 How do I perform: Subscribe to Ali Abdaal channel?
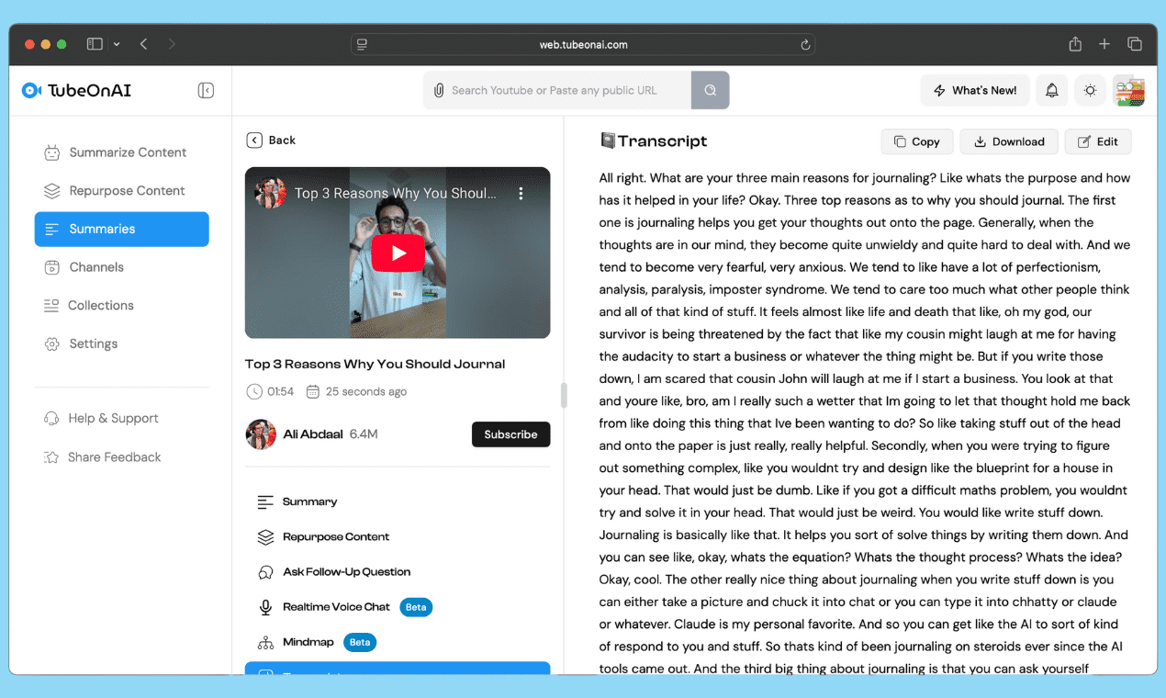tap(510, 434)
